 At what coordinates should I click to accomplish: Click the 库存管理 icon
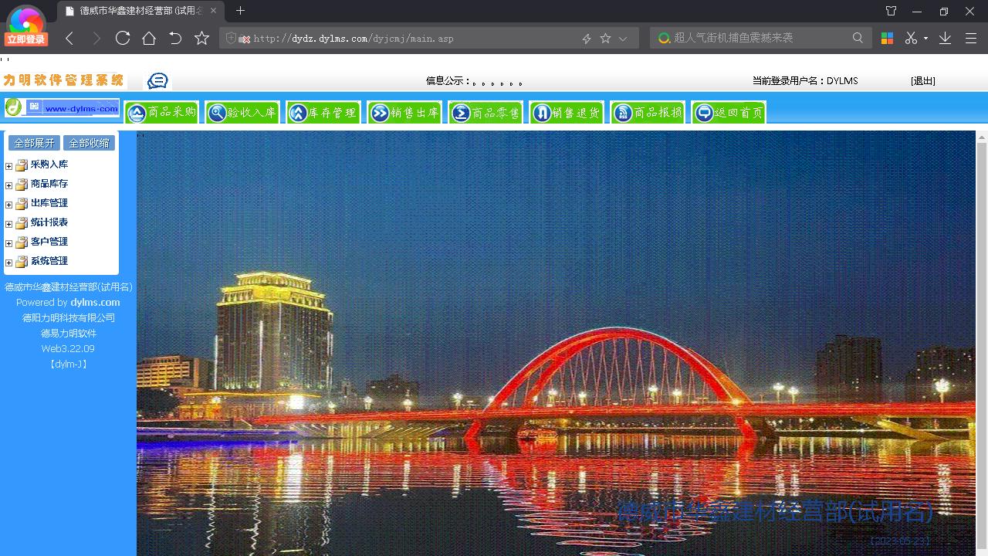click(x=323, y=112)
